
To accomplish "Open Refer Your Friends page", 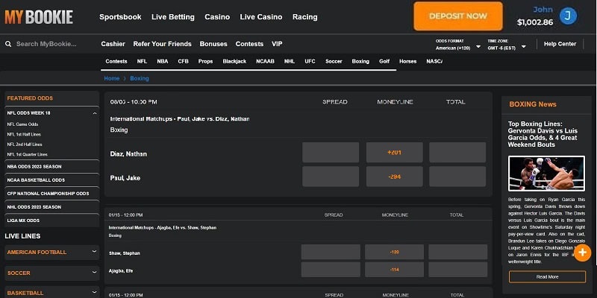I will 162,44.
